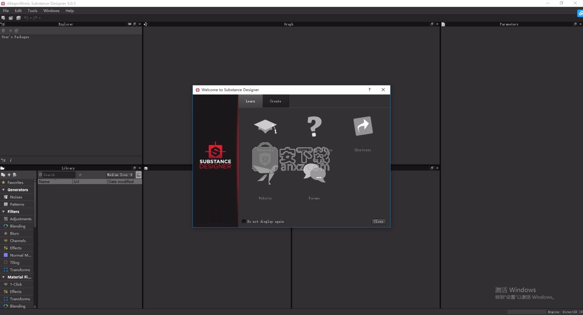Open the Redo history dropdown arrow

[40, 18]
